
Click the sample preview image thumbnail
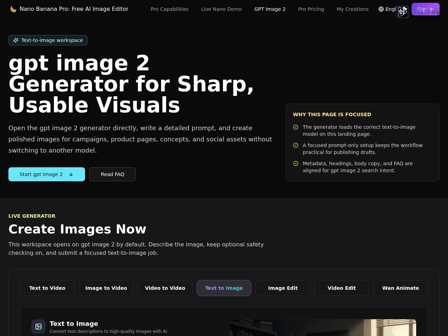[323, 328]
